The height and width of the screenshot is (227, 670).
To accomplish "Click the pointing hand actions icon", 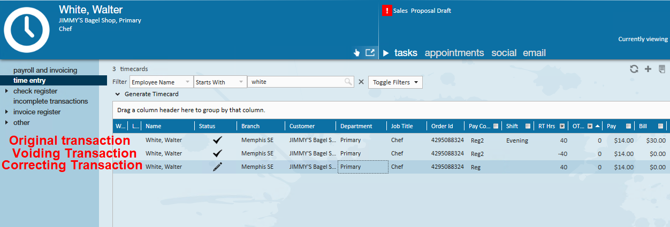I will point(357,52).
